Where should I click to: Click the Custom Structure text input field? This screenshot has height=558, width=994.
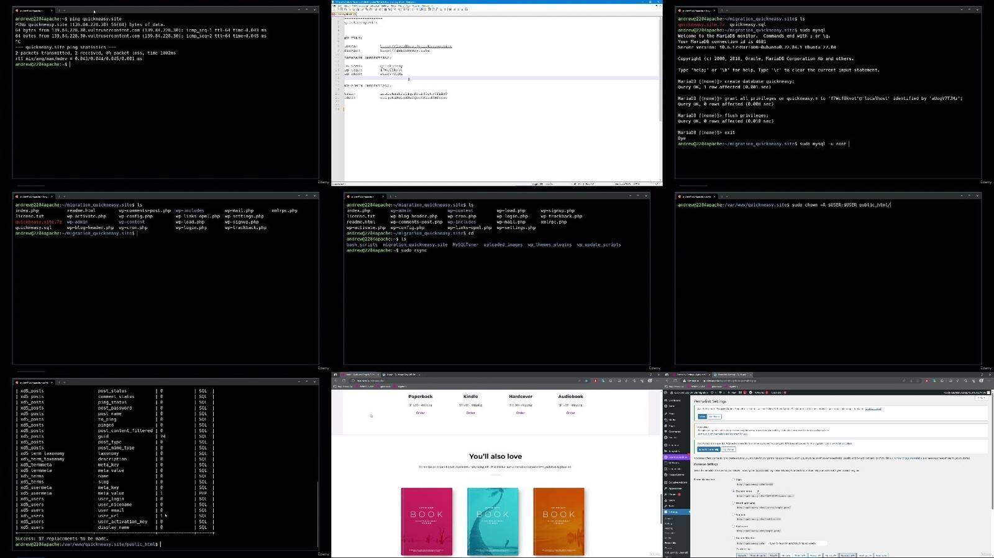click(797, 543)
